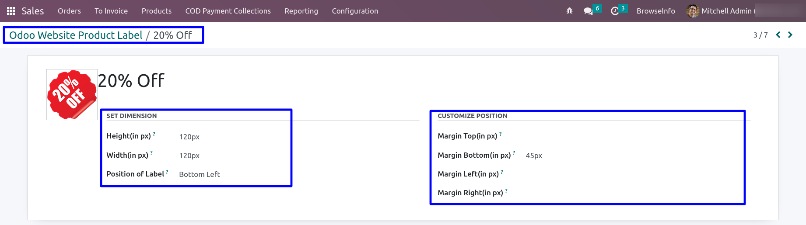Go to previous record arrow
Image resolution: width=806 pixels, height=225 pixels.
(778, 35)
